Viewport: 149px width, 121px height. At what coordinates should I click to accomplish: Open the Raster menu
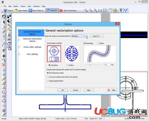tap(16, 6)
